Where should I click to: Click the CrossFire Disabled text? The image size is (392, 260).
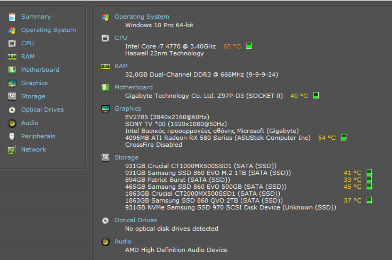point(154,145)
